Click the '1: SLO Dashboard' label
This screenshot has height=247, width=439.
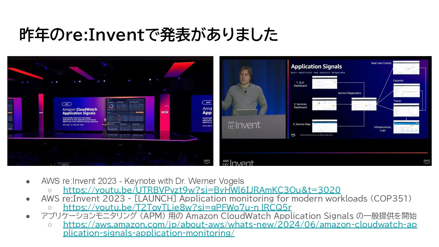tap(300, 84)
